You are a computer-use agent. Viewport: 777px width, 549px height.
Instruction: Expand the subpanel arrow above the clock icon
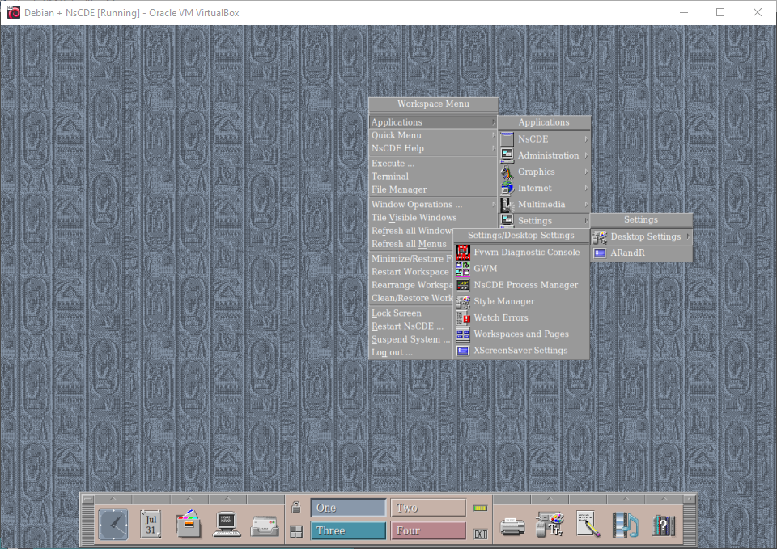(x=113, y=498)
